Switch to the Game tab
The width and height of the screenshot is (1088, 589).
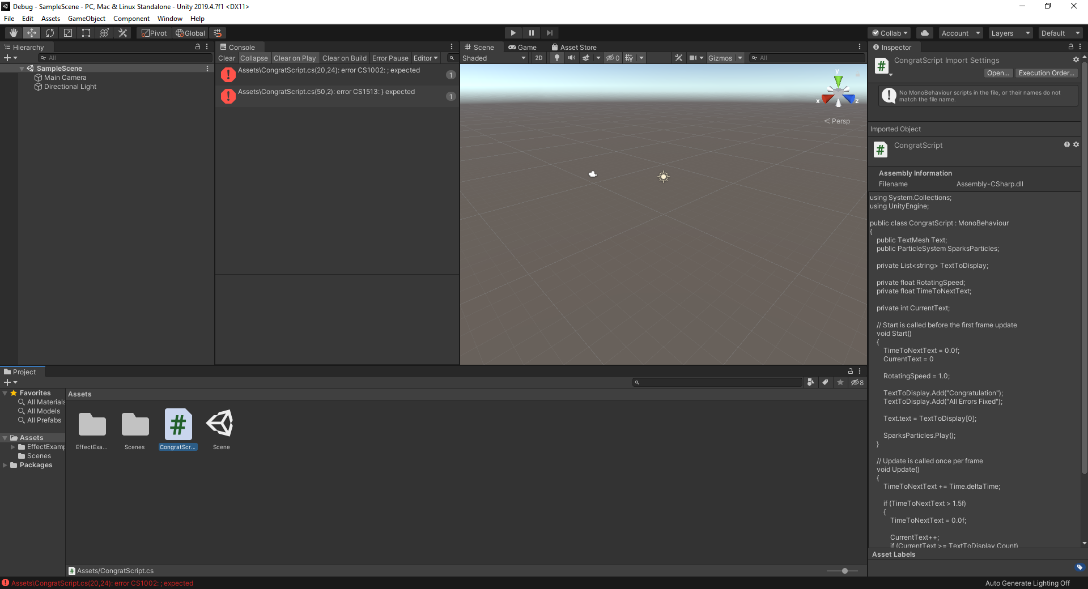[522, 48]
